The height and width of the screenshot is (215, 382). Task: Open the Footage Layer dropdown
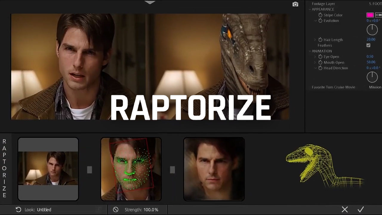point(375,4)
